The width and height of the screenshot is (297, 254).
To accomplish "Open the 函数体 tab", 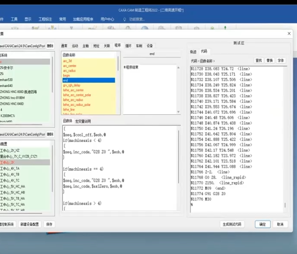I will tap(67, 121).
